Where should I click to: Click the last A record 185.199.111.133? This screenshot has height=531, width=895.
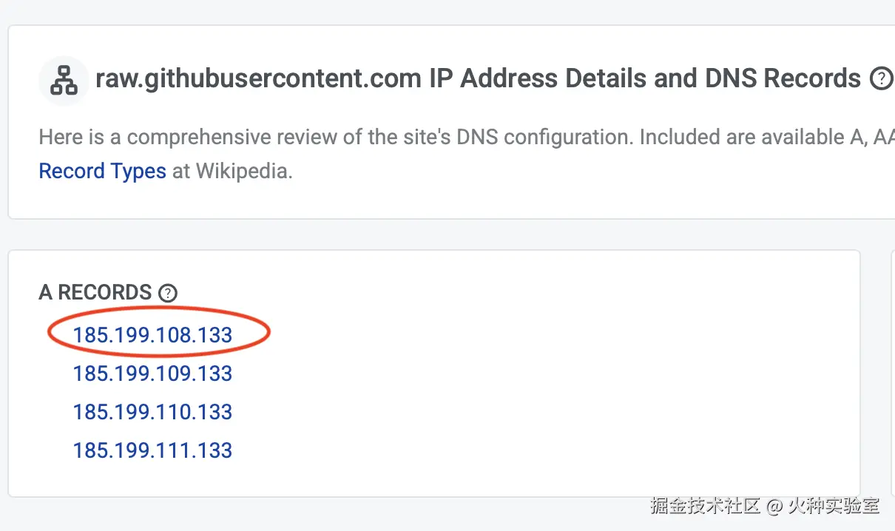pos(152,450)
